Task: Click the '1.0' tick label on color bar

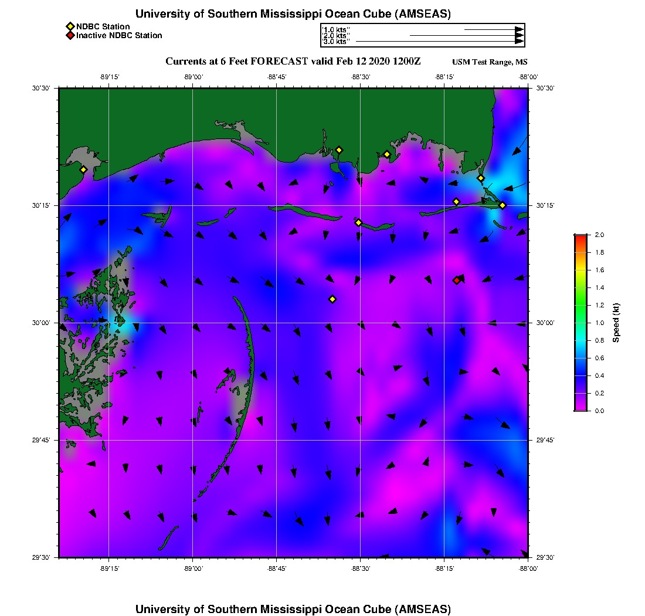Action: (x=599, y=323)
